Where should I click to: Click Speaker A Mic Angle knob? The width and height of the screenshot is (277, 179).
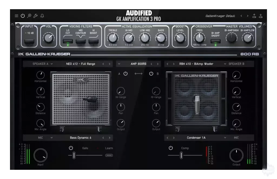click(x=41, y=123)
